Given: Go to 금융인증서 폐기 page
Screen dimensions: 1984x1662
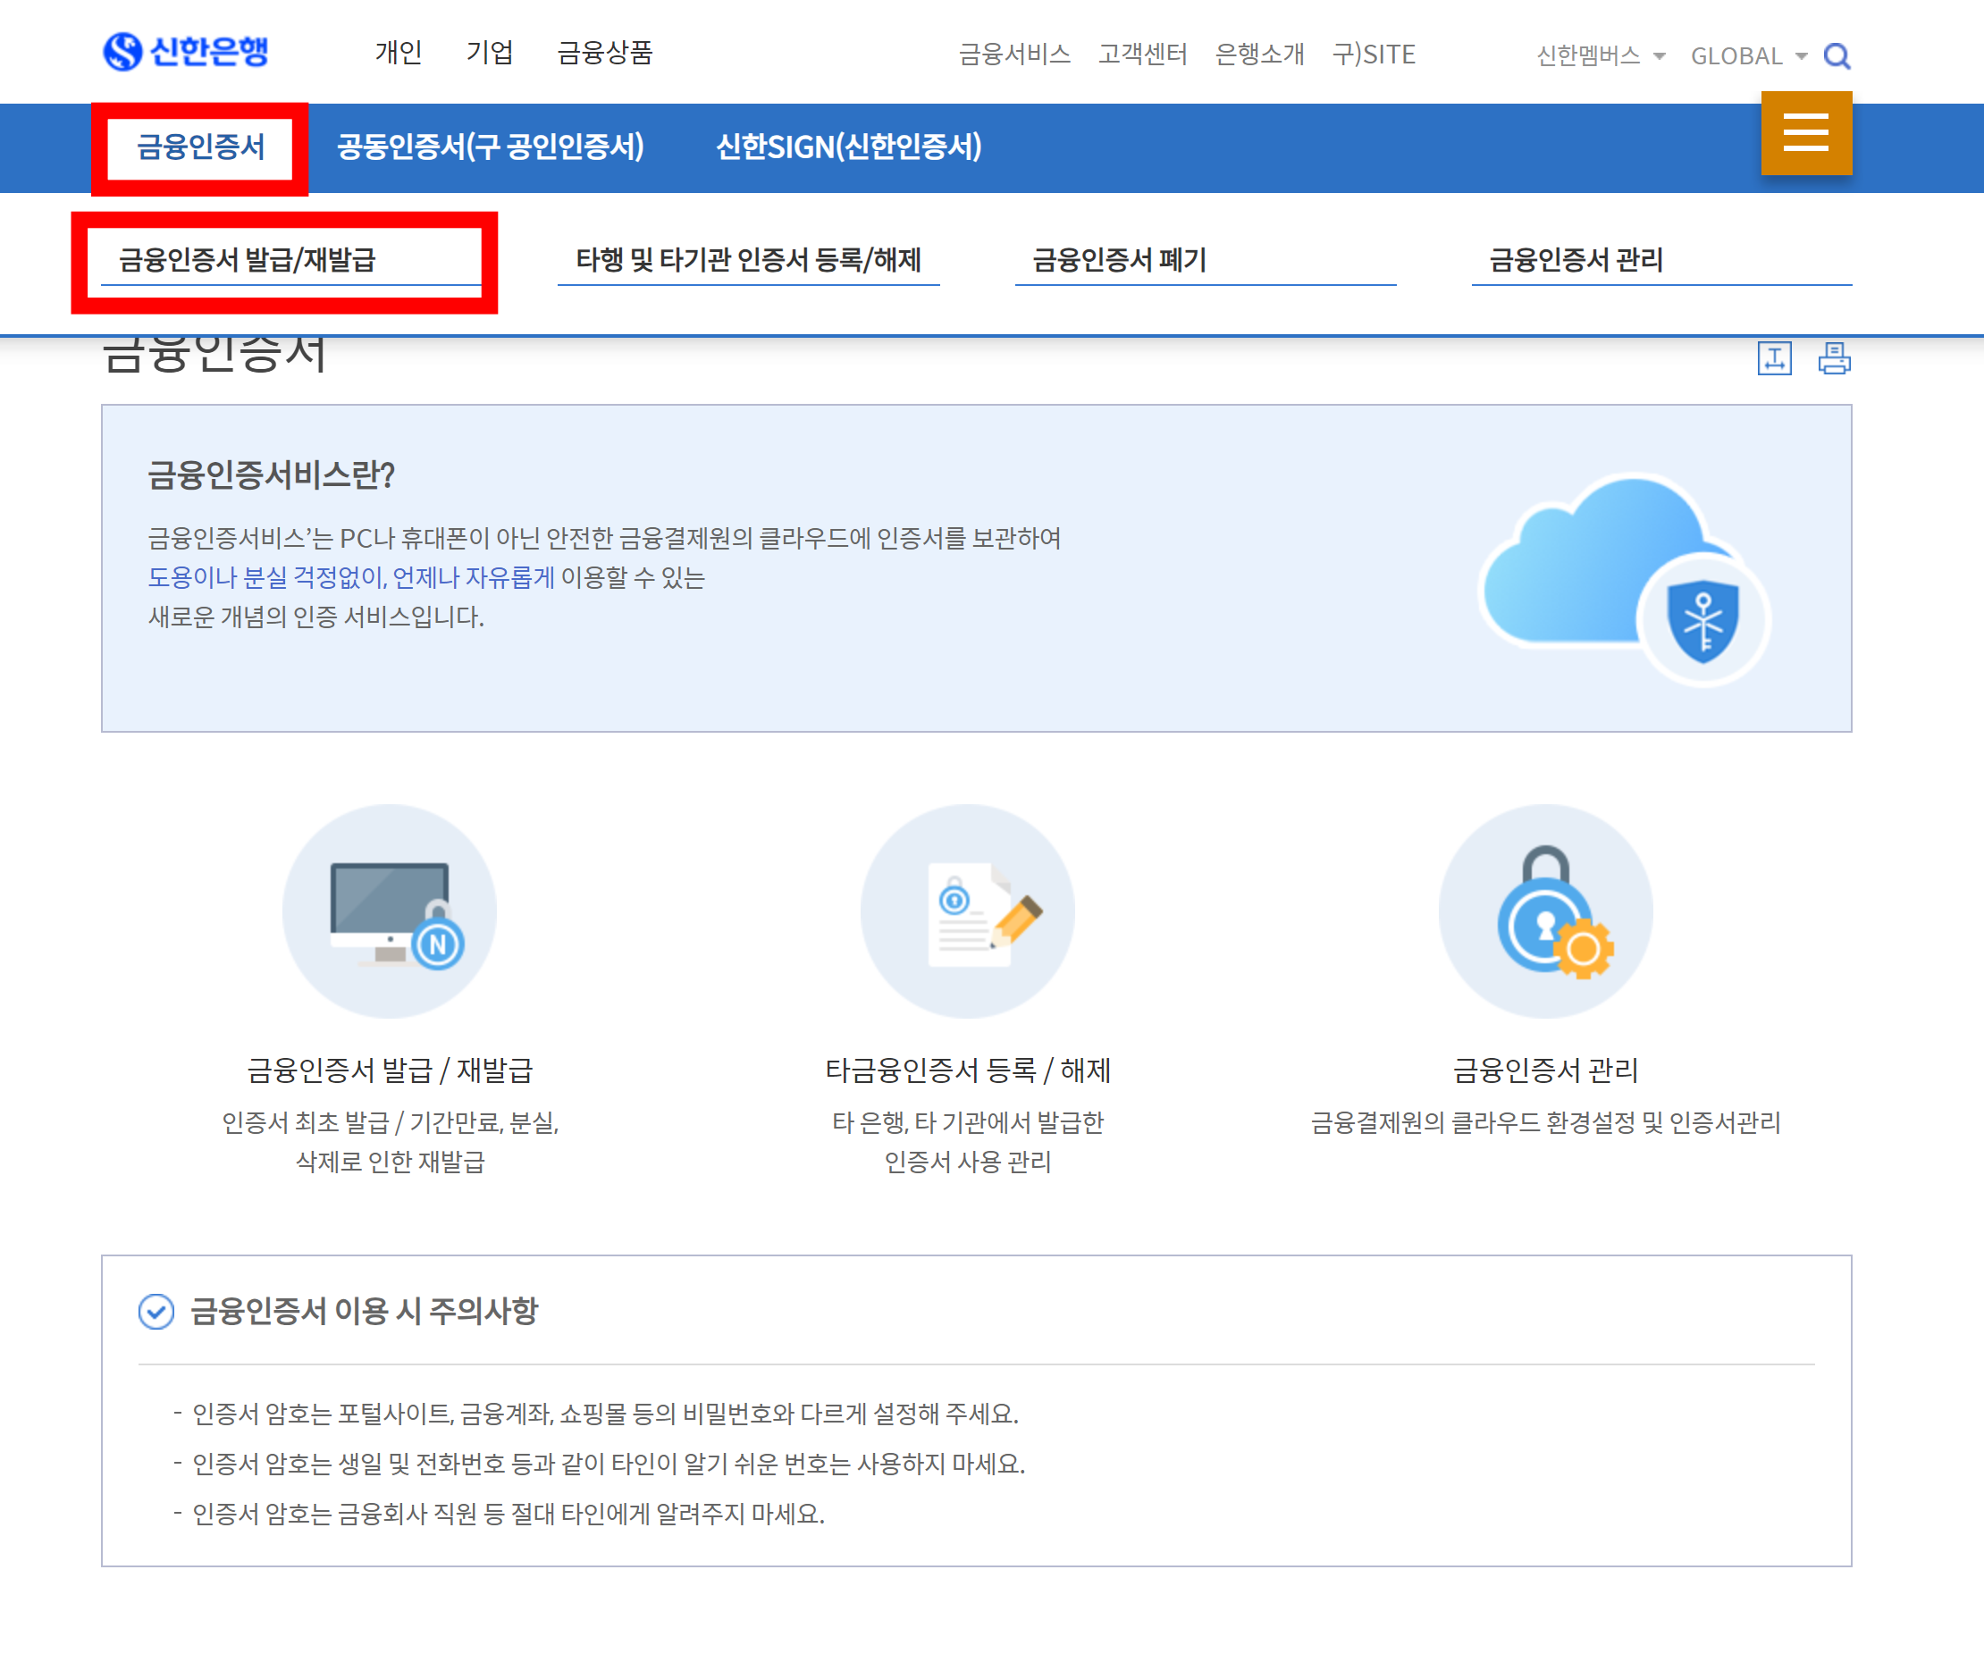Looking at the screenshot, I should coord(1119,259).
